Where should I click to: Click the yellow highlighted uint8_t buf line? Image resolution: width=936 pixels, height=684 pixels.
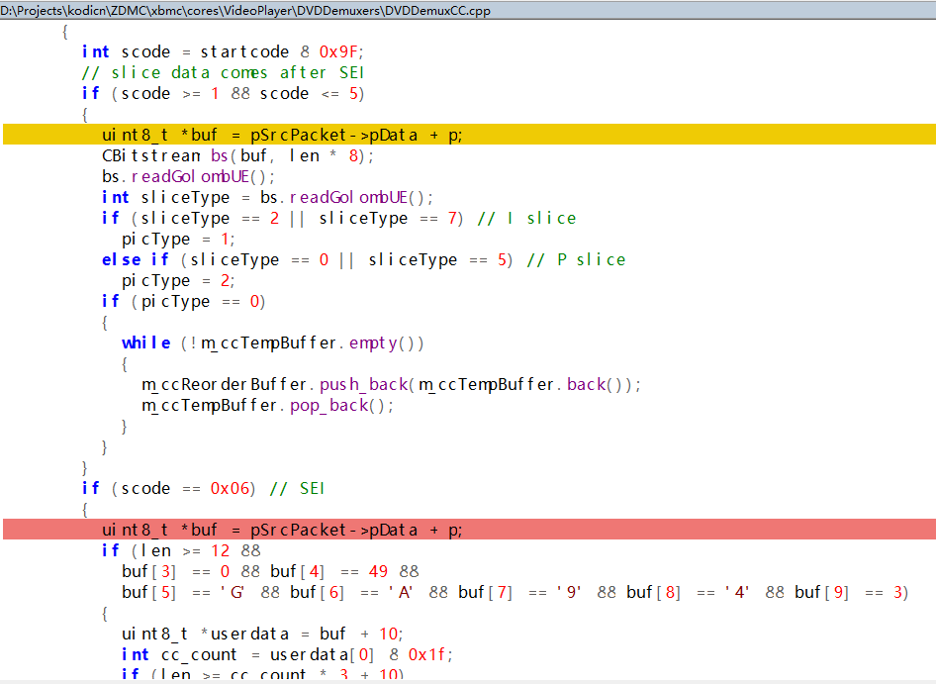coord(282,135)
